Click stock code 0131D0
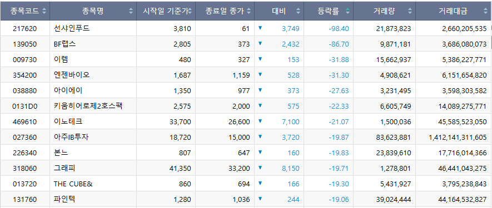Screen dimensions: 492x208 coord(25,106)
